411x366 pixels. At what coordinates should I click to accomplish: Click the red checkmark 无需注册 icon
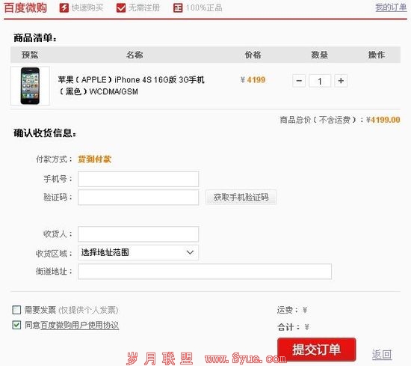click(121, 8)
